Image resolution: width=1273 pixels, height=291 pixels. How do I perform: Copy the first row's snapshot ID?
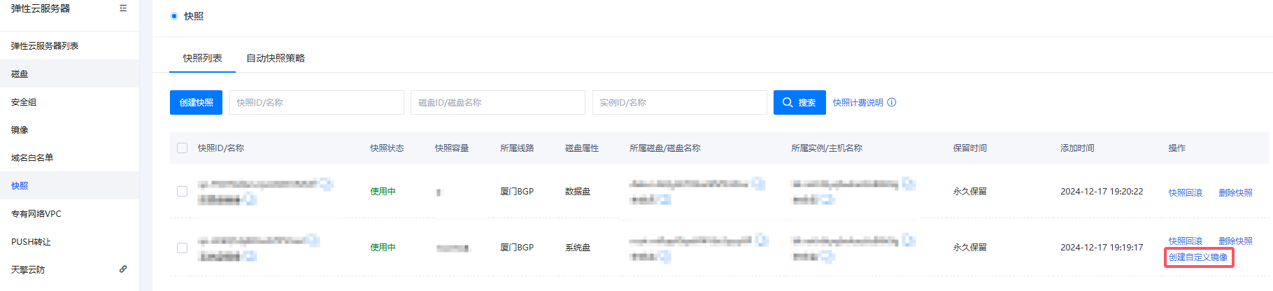327,184
